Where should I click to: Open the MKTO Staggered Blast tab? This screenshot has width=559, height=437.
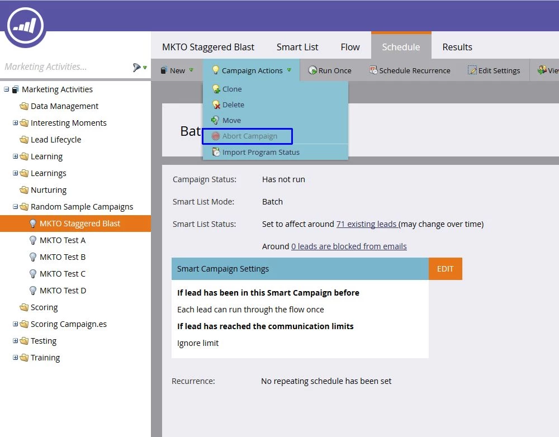point(208,47)
